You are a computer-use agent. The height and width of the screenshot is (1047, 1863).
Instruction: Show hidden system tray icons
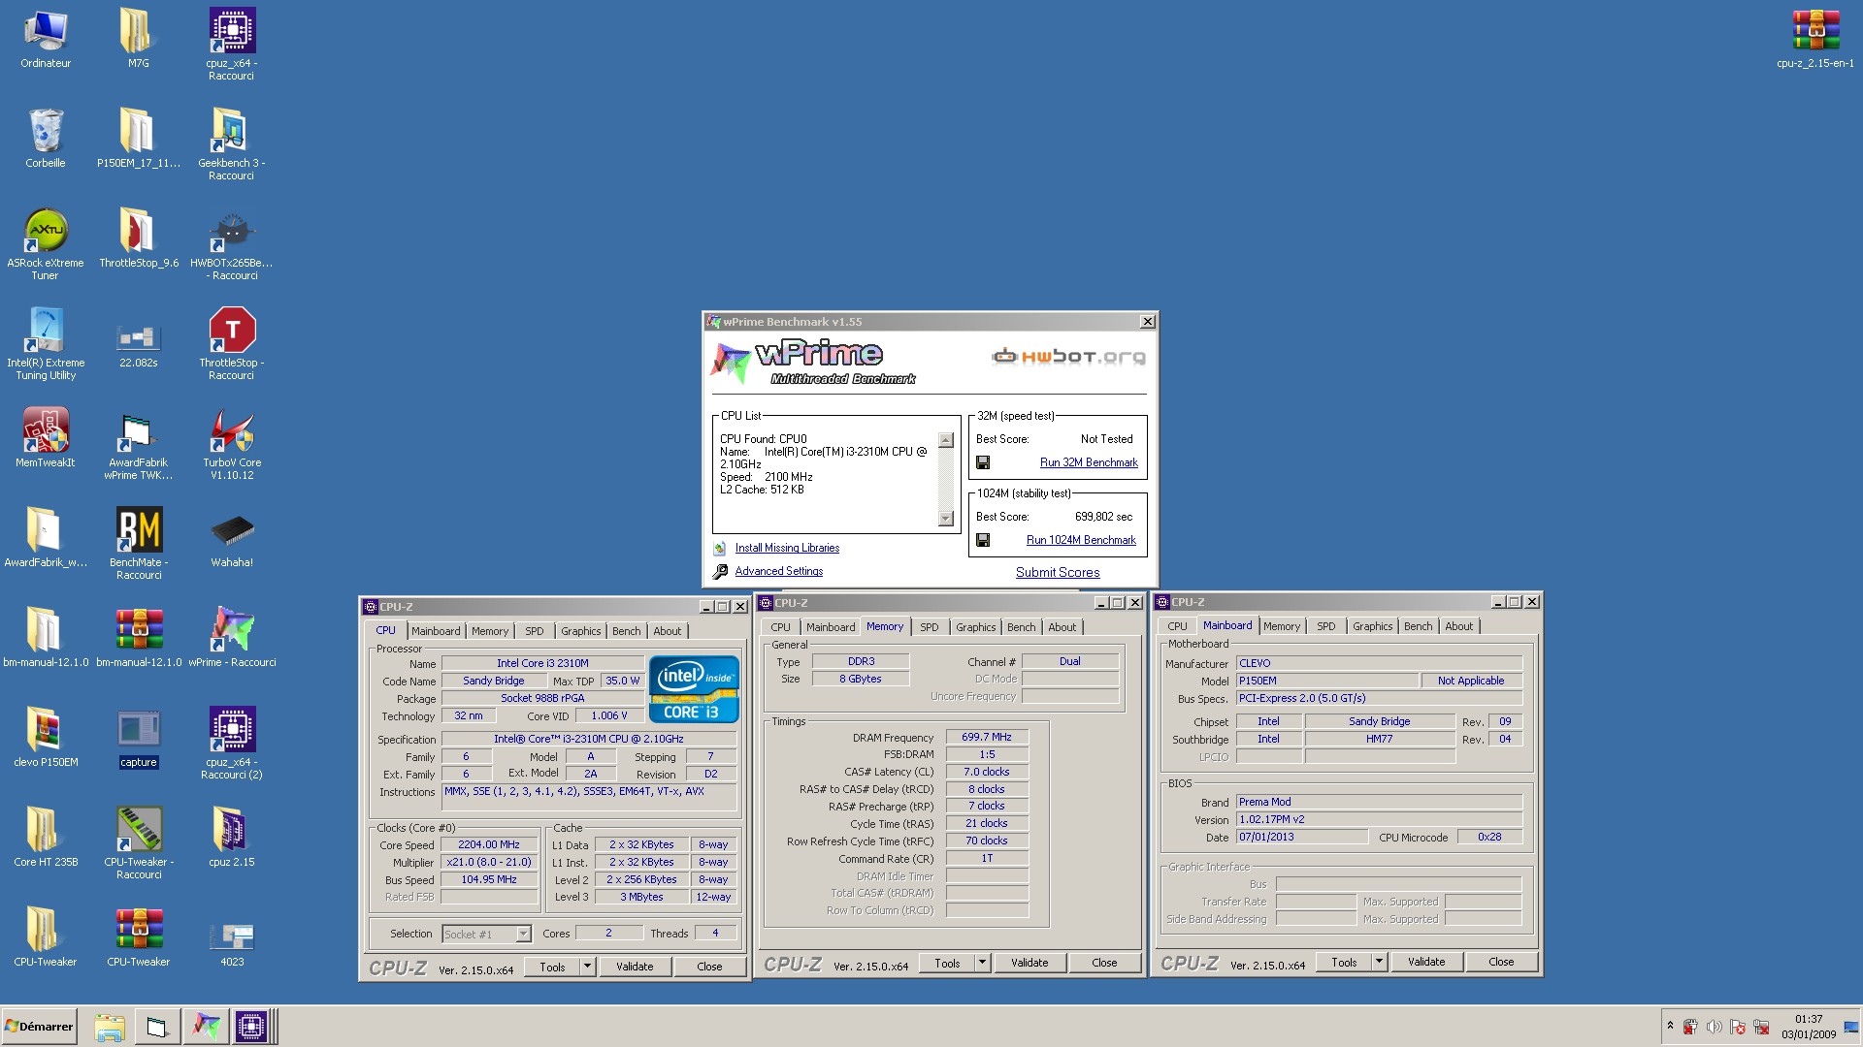click(x=1670, y=1026)
